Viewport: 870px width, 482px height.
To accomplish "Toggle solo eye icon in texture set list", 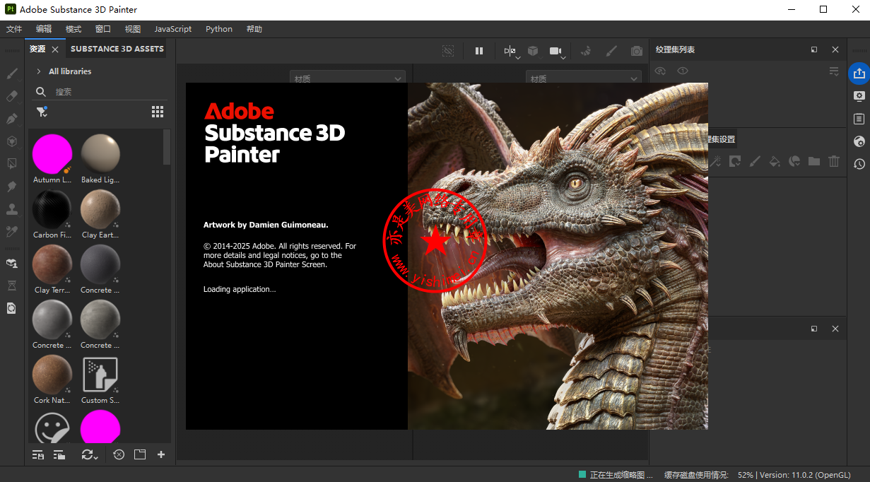I will [x=683, y=71].
